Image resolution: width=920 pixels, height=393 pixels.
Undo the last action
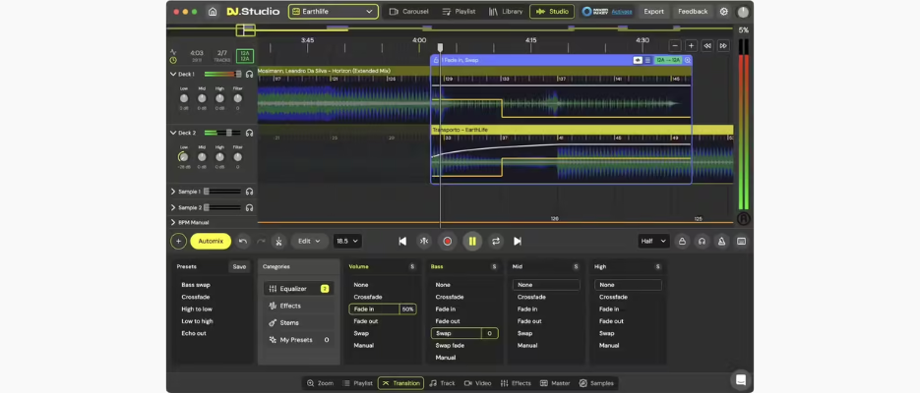[243, 241]
